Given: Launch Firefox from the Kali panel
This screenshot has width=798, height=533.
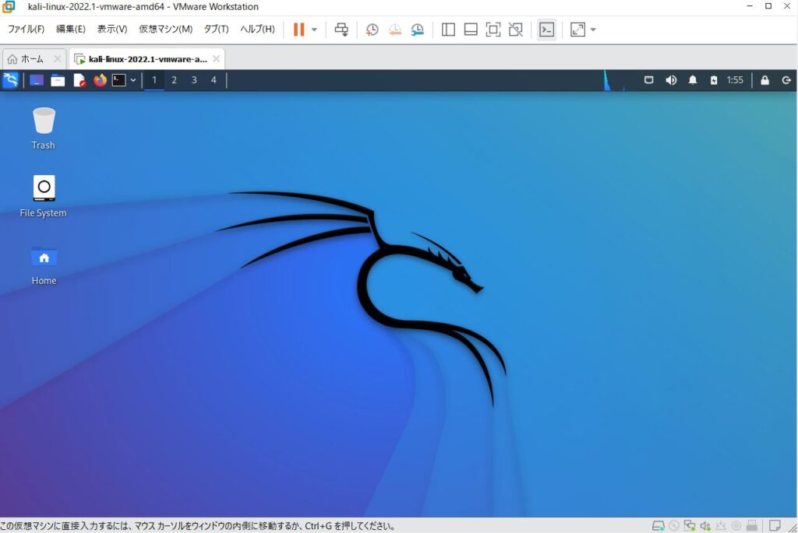Looking at the screenshot, I should pyautogui.click(x=101, y=80).
